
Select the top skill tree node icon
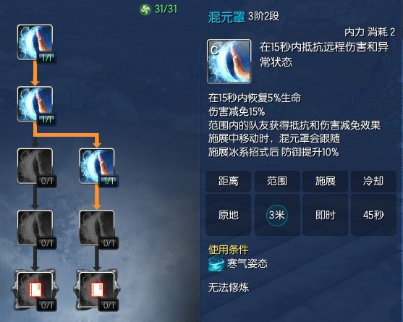[35, 43]
